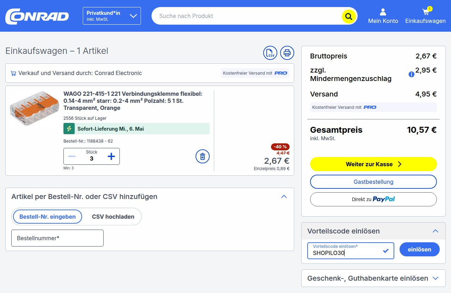451x293 pixels.
Task: Focus the Bestellnummer input field
Action: point(57,238)
